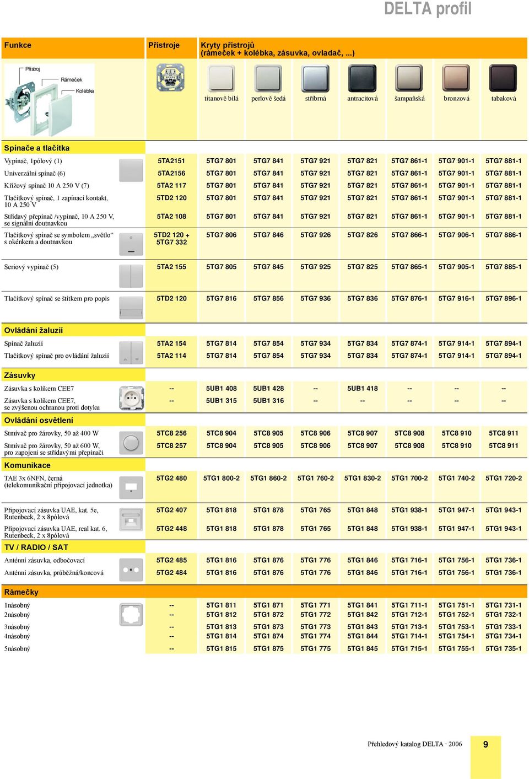Click the device code 5TA2 108

click(x=171, y=216)
